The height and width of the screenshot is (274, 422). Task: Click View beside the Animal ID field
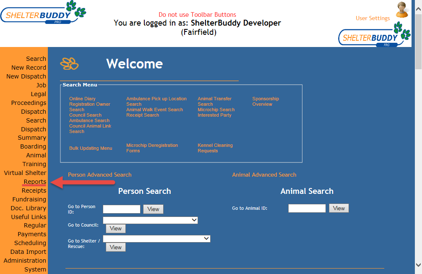pos(339,208)
